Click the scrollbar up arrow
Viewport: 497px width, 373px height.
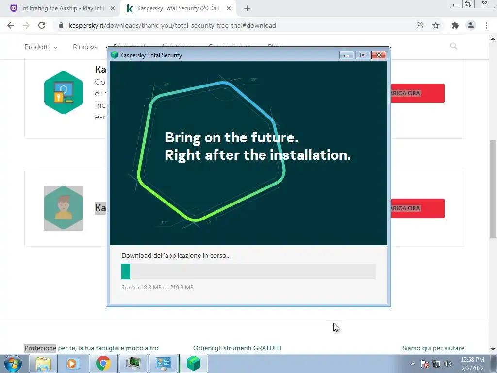493,39
